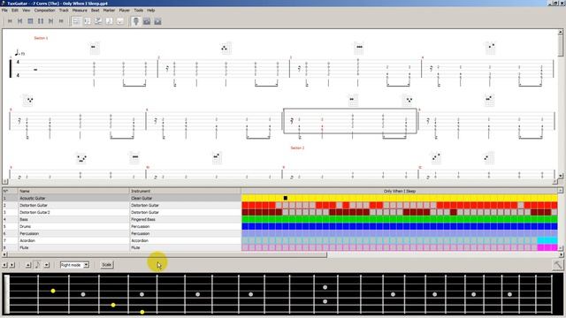Click the Instrument column header
This screenshot has height=318, width=566.
[185, 191]
